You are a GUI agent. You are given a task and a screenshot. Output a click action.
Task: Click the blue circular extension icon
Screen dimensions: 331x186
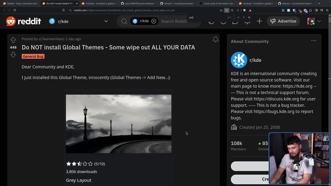[x=283, y=10]
